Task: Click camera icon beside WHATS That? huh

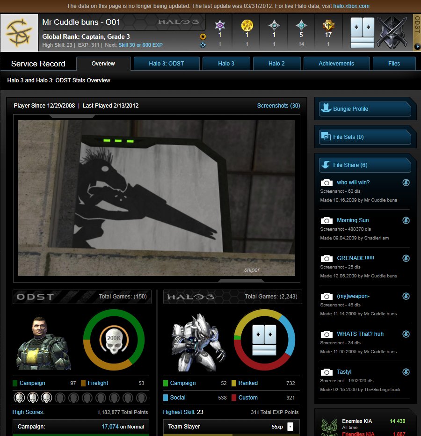Action: coord(327,334)
